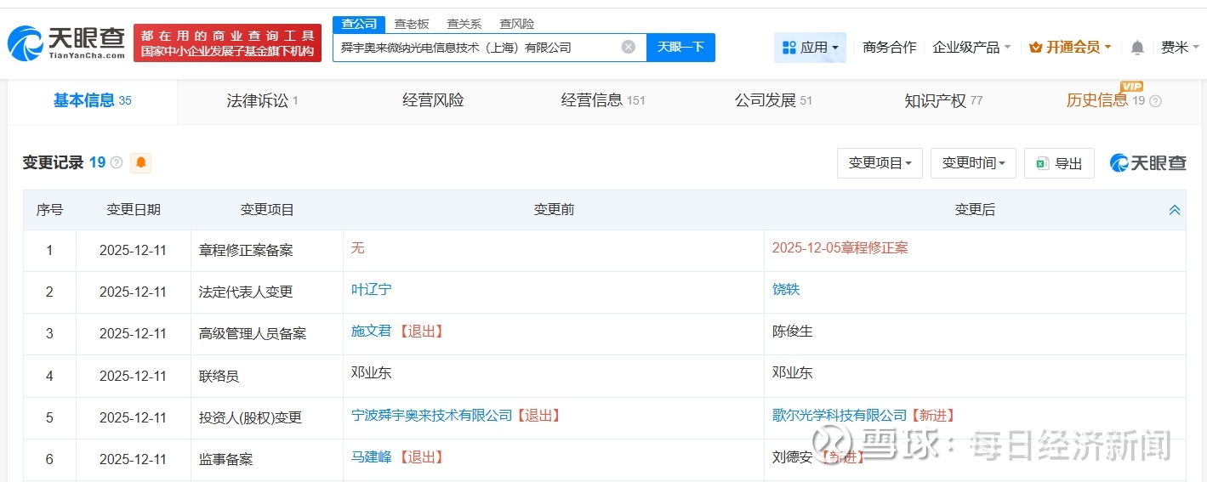Click the red 国家中小企业发展子基金 banner

tap(227, 43)
